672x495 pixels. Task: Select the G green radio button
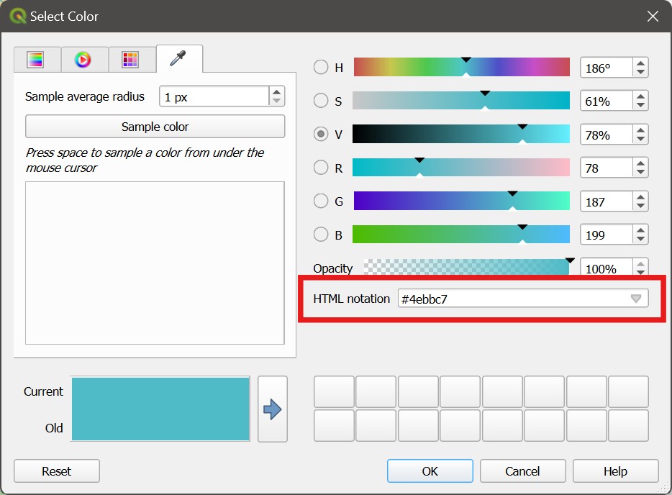coord(321,201)
